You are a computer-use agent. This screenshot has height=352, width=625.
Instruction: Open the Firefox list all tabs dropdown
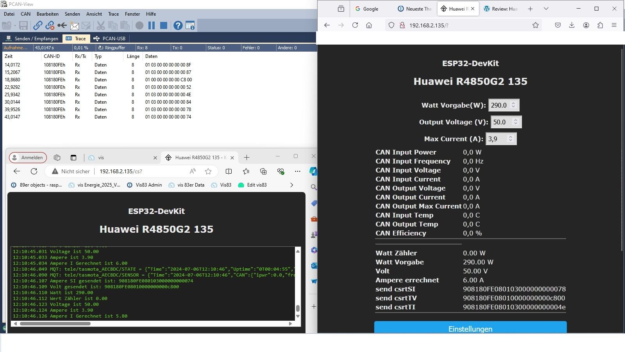[x=546, y=9]
